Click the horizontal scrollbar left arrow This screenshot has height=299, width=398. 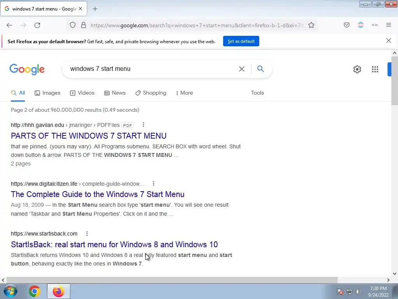pyautogui.click(x=3, y=280)
